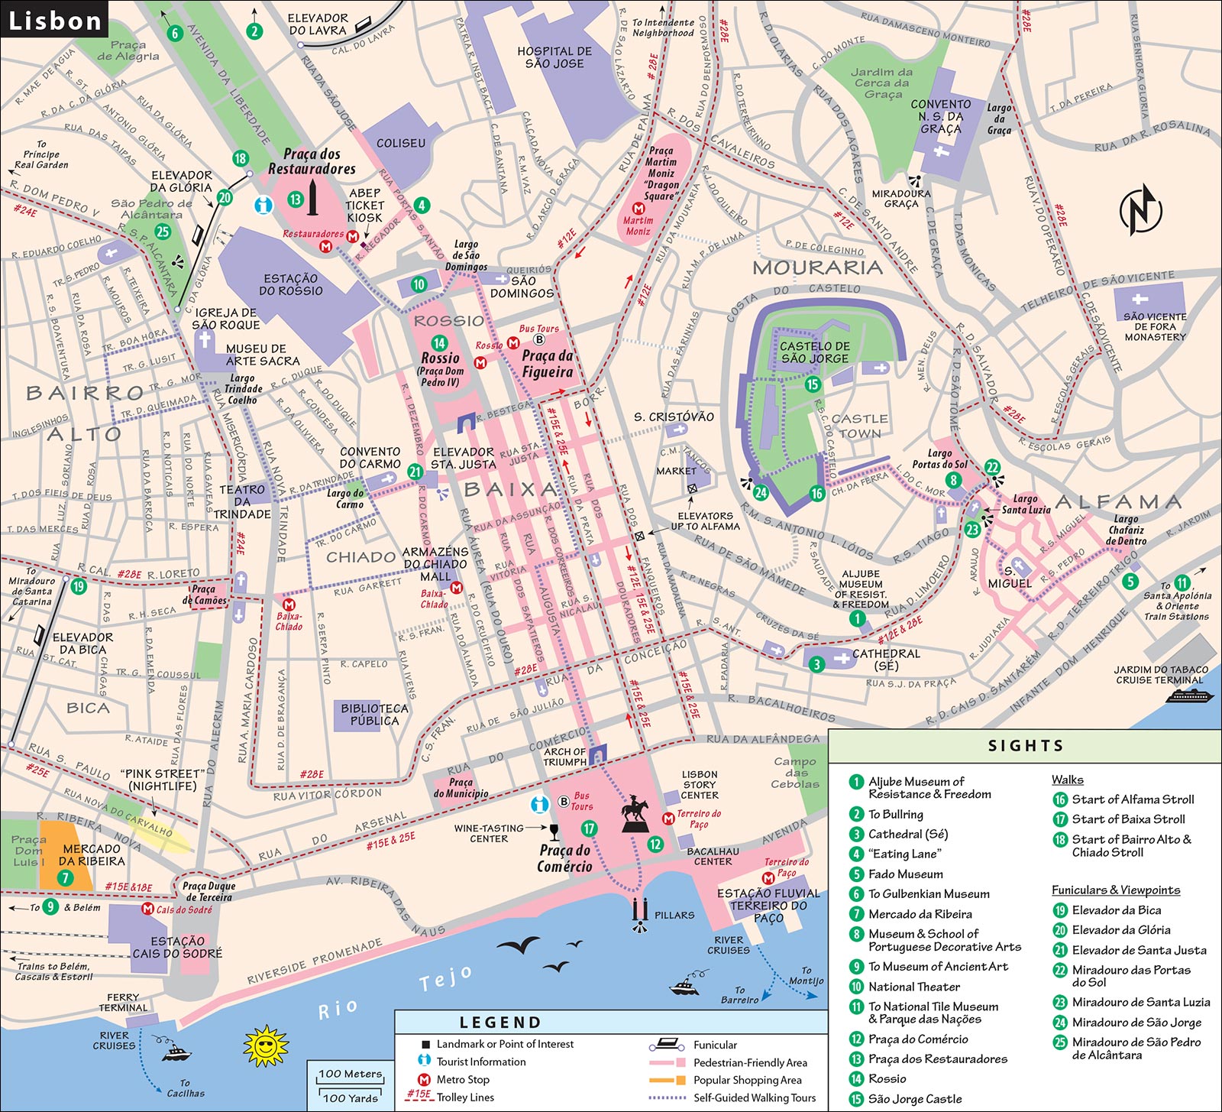Click the 'SIGHTS' panel heading

point(1026,746)
